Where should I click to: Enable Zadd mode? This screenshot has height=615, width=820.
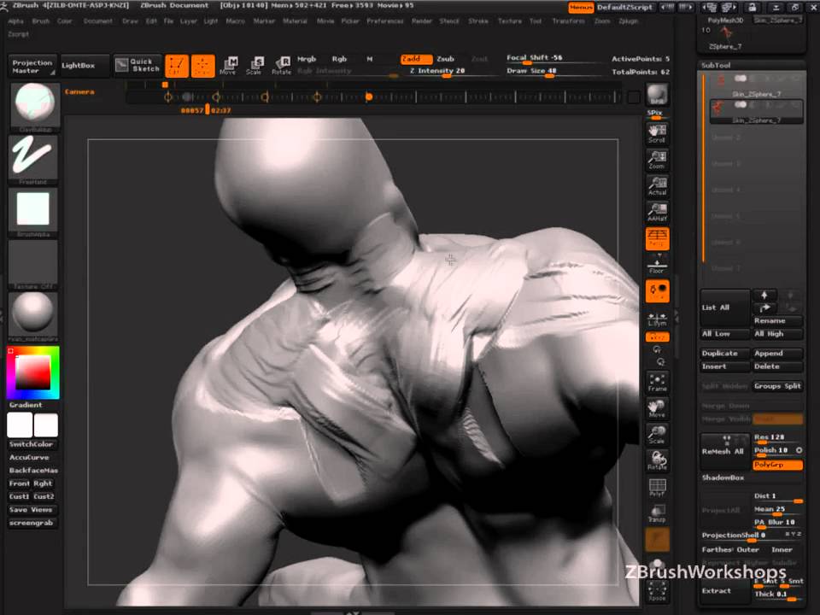click(x=416, y=59)
